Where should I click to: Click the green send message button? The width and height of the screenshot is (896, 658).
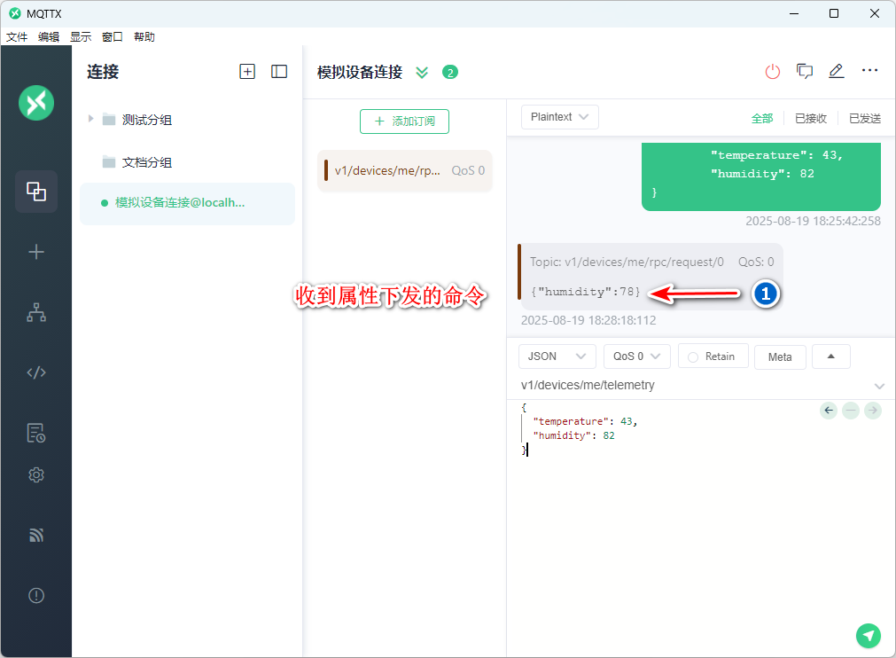click(x=869, y=635)
